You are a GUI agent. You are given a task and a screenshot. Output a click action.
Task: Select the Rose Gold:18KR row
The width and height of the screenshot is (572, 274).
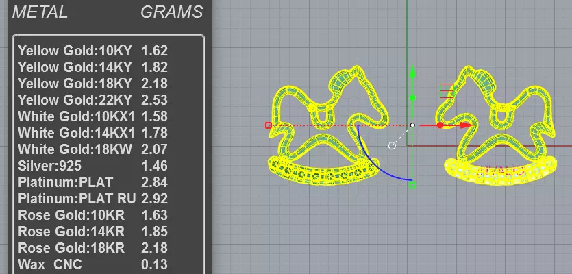(x=93, y=248)
